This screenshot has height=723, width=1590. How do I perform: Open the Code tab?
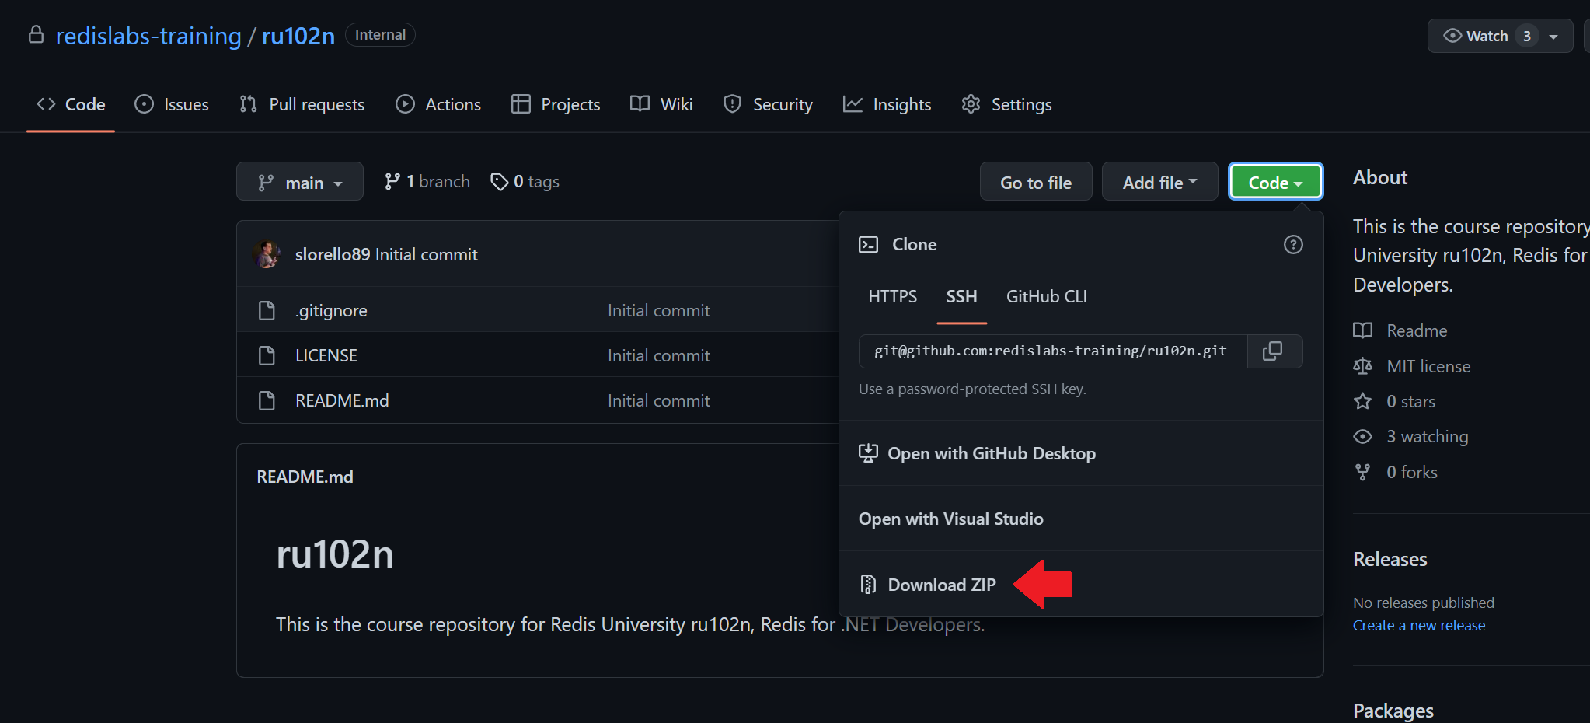pos(71,104)
